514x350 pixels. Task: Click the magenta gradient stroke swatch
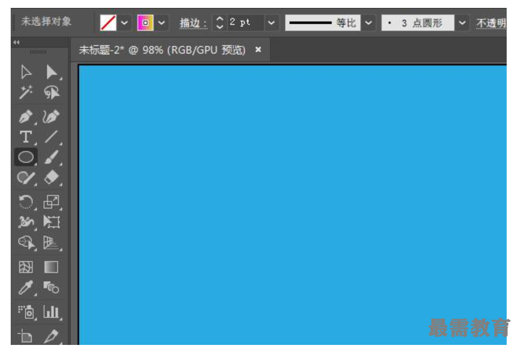pos(145,23)
